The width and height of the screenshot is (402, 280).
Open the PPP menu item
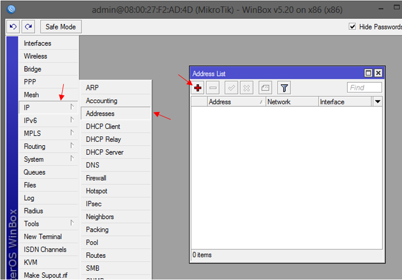coord(48,82)
